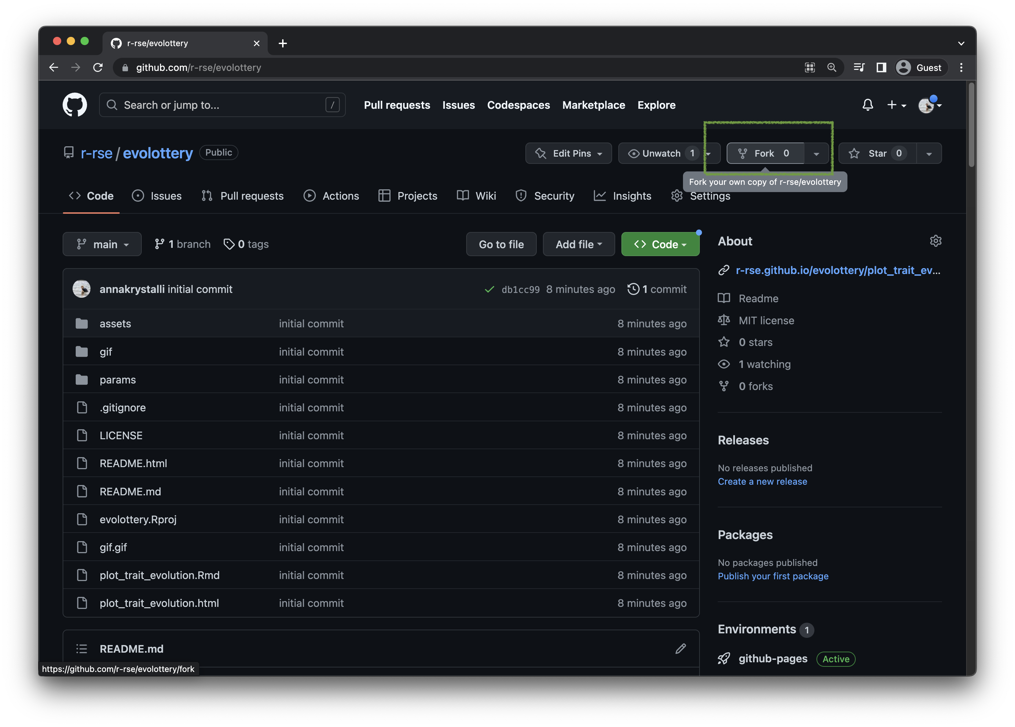Open Marketplace in the top navigation
The width and height of the screenshot is (1015, 727).
pos(593,105)
